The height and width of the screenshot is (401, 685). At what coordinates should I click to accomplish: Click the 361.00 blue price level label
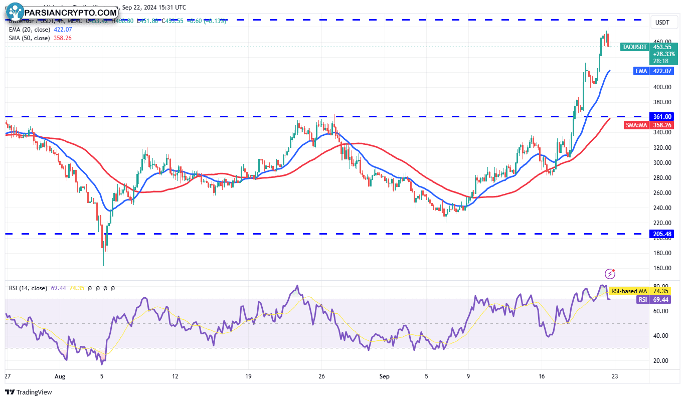pos(662,116)
